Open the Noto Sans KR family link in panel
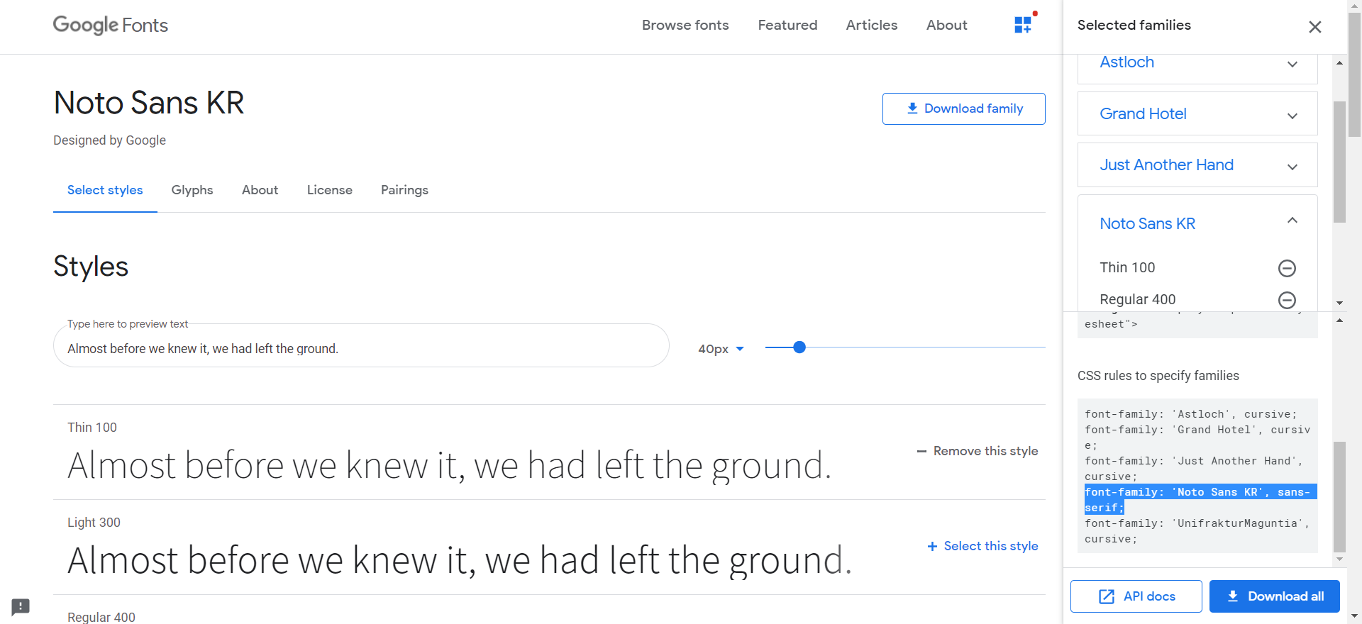This screenshot has height=624, width=1362. coord(1147,223)
